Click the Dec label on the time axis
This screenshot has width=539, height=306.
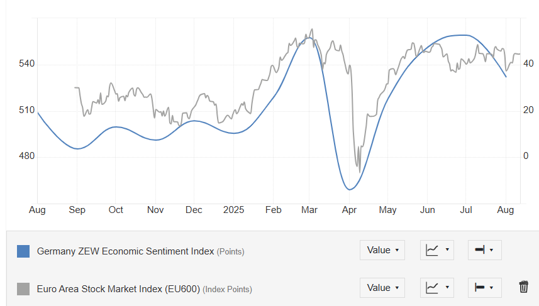click(194, 210)
